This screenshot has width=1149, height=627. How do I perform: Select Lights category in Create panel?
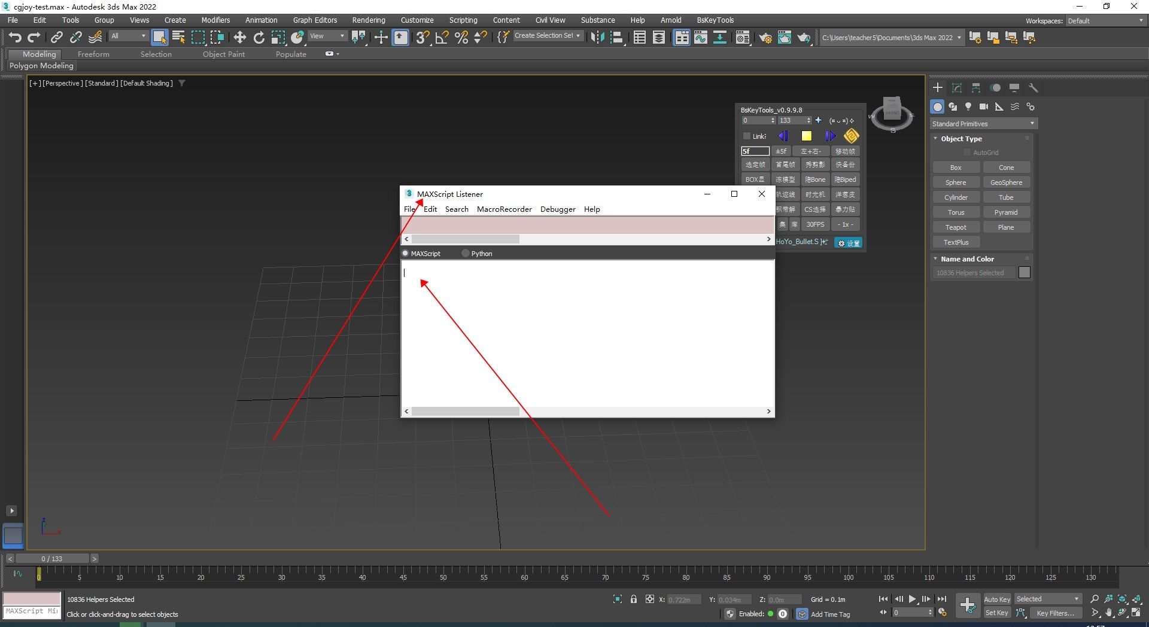pyautogui.click(x=968, y=106)
